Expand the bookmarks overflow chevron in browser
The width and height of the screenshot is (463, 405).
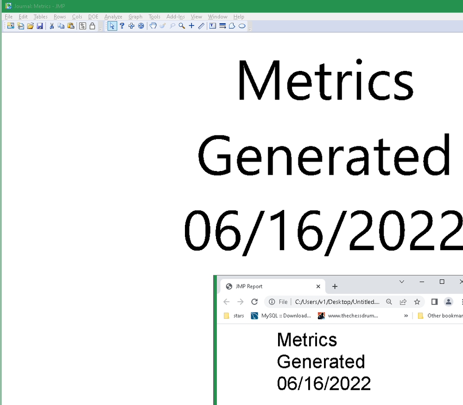pos(406,316)
